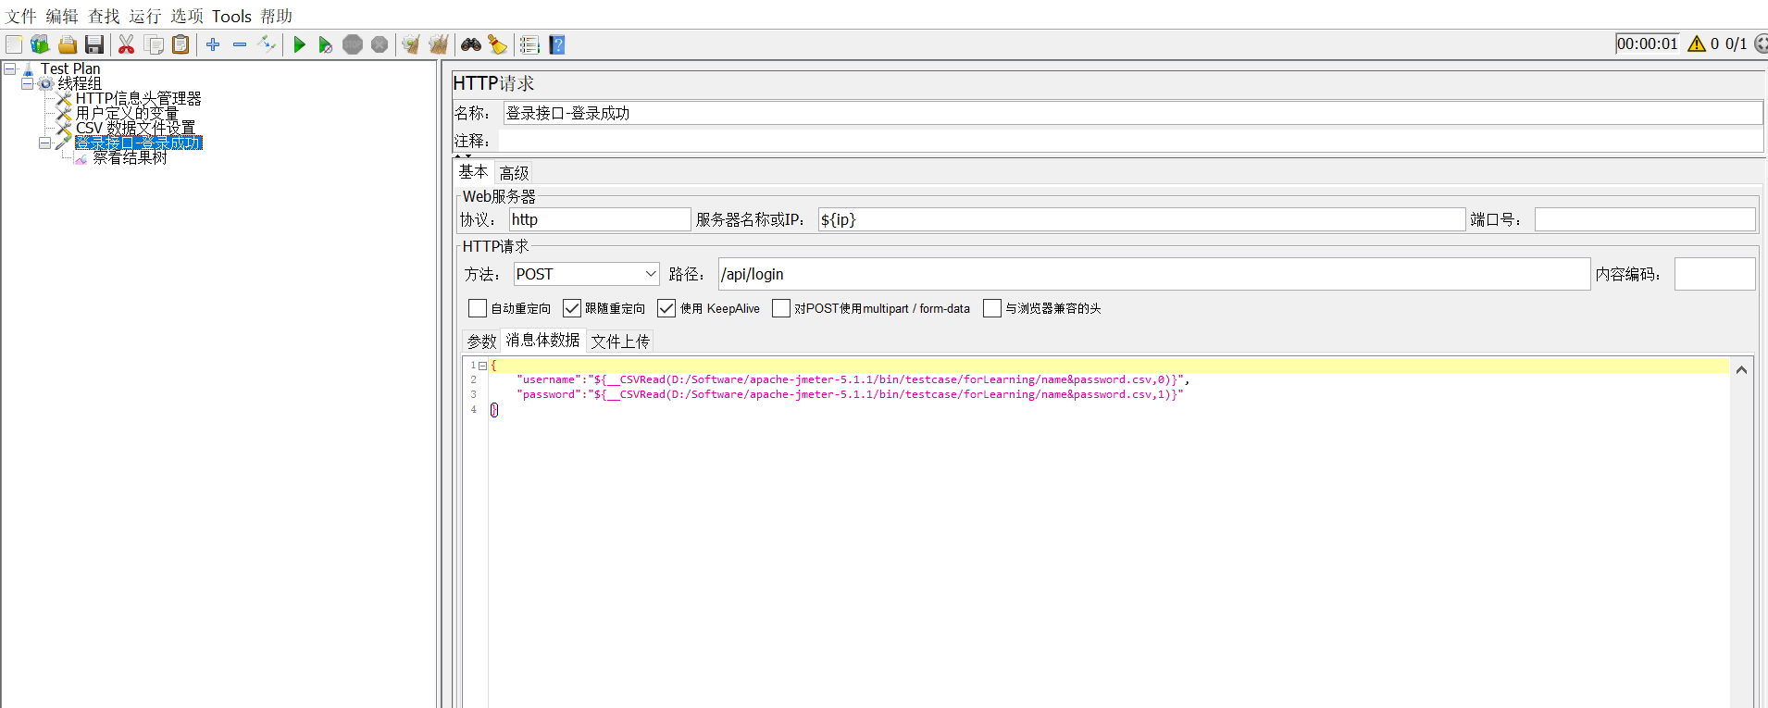This screenshot has width=1768, height=708.
Task: Click the Test Plan flask icon
Action: pos(29,69)
